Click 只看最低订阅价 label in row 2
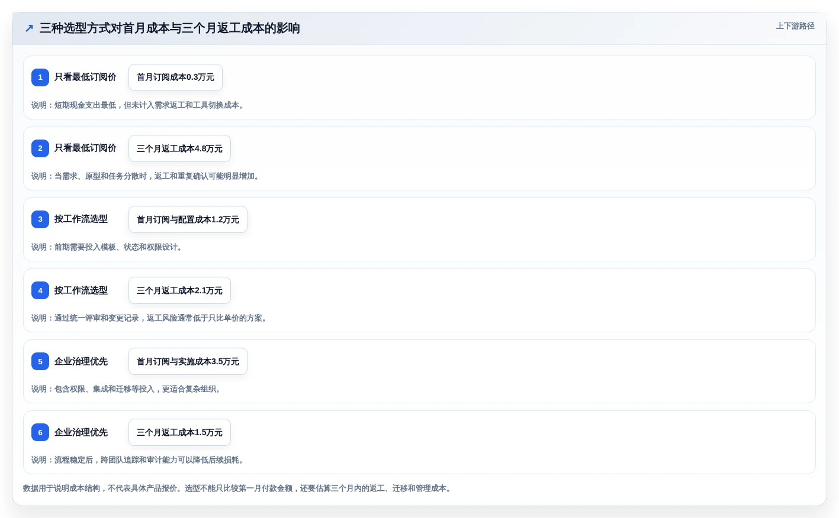This screenshot has height=518, width=839. (85, 148)
